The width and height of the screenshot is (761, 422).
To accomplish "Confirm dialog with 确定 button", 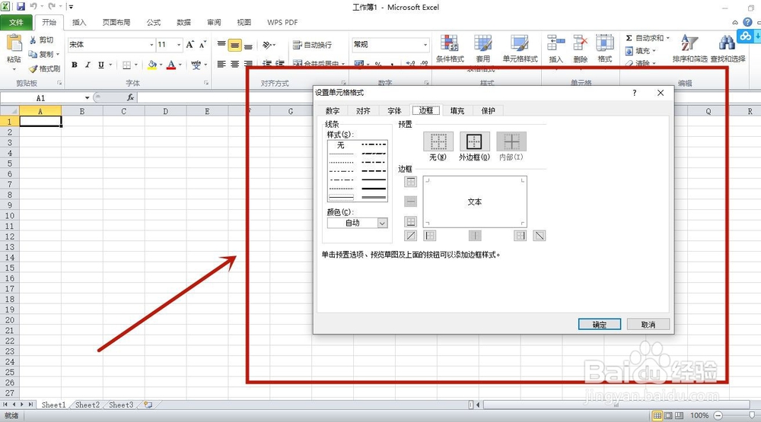I will point(600,325).
